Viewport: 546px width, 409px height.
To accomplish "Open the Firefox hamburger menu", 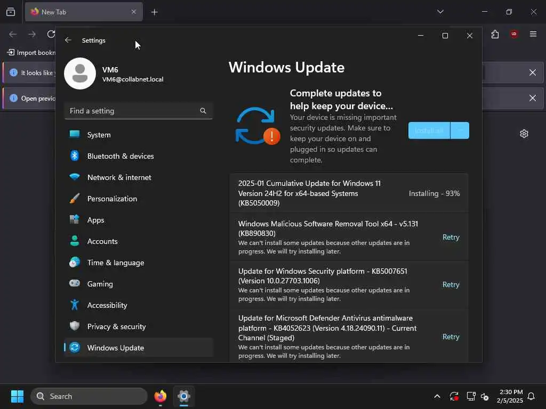I will pyautogui.click(x=533, y=34).
